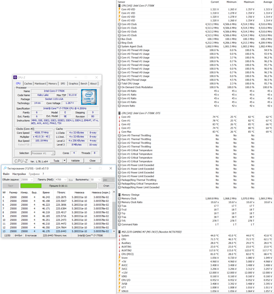Screen dimensions: 274x294
Task: Click the icon beside Max CPU/Thread Usage
Action: pyautogui.click(x=119, y=80)
